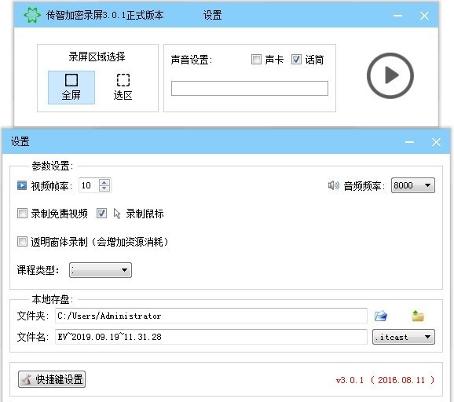Image resolution: width=454 pixels, height=402 pixels.
Task: Uncheck the 话筒 microphone checkbox
Action: tap(296, 60)
